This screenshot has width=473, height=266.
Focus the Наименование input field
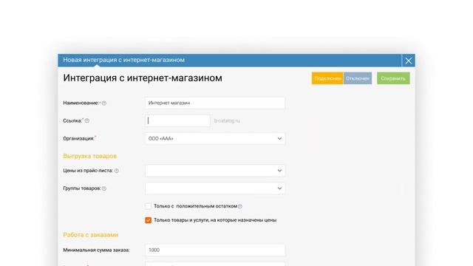[215, 103]
